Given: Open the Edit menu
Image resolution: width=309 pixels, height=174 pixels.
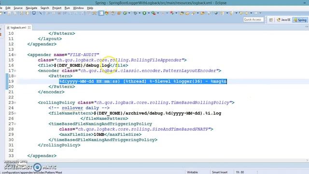Looking at the screenshot, I should click(8, 8).
